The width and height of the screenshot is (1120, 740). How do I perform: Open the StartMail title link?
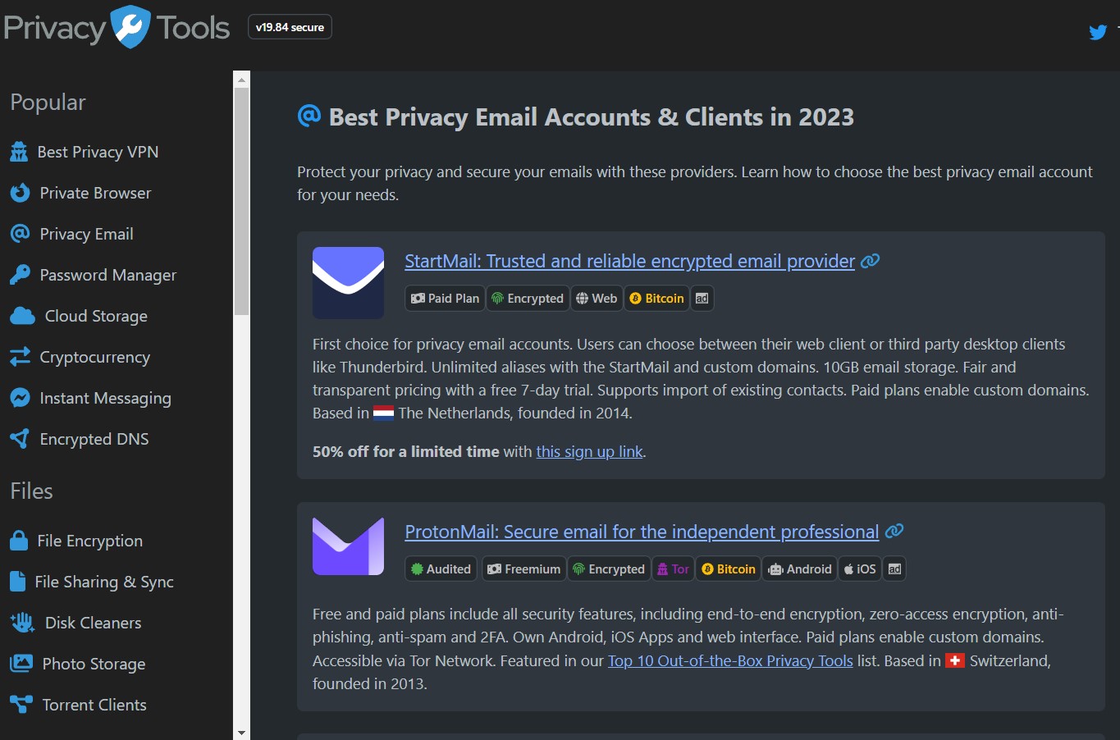click(x=630, y=261)
